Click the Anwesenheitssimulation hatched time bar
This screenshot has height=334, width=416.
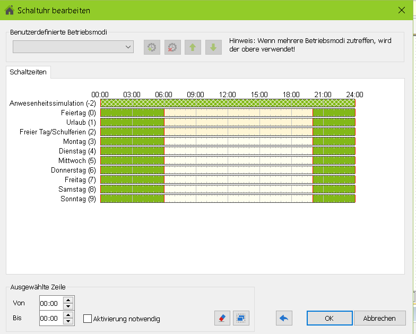(x=228, y=103)
